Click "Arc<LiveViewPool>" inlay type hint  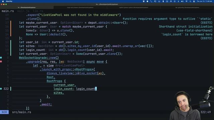[x=70, y=66]
